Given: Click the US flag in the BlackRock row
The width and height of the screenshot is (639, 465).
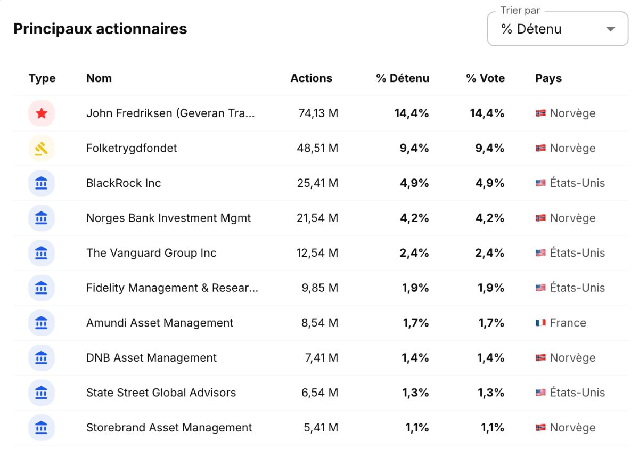Looking at the screenshot, I should 540,183.
